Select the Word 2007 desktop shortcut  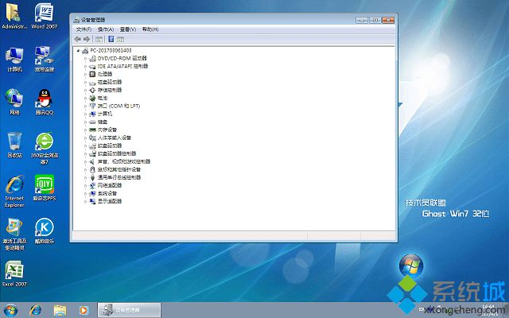[x=45, y=16]
